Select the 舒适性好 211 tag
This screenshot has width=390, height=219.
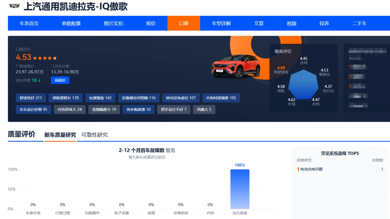31,98
